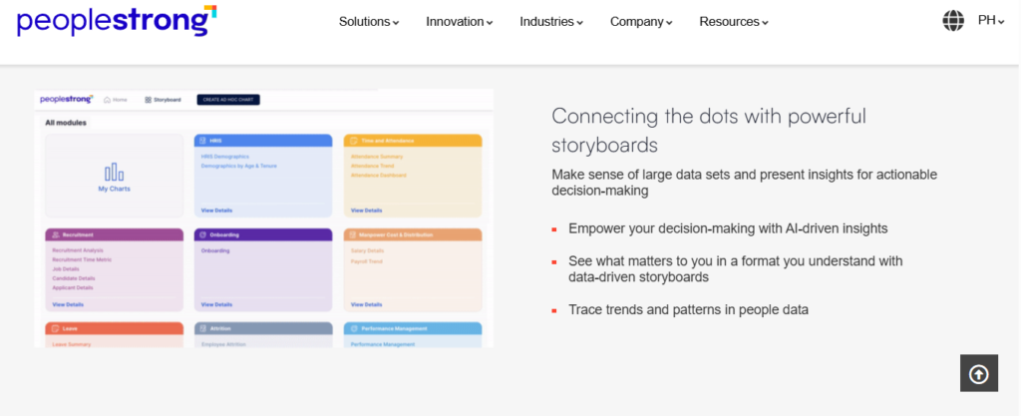Click the Storyboard grid icon in the dashboard

pyautogui.click(x=149, y=100)
